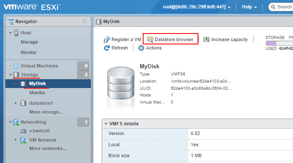Screen dimensions: 293x163
Task: Click the vSwitch0 switch icon
Action: (x=23, y=131)
